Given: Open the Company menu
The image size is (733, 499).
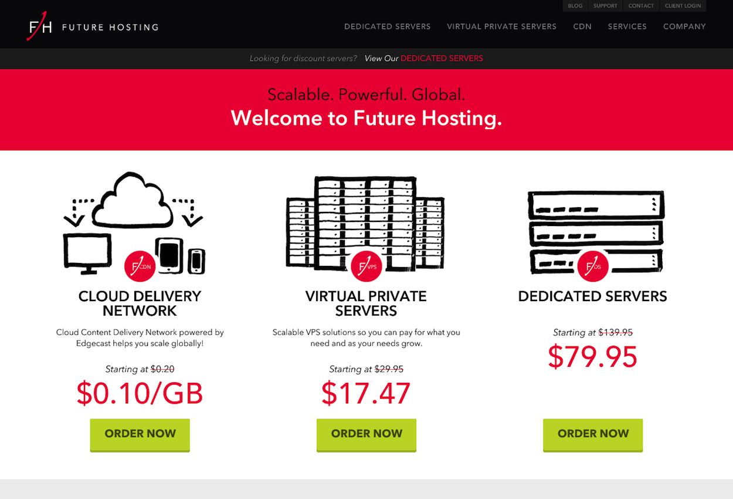Looking at the screenshot, I should [x=684, y=26].
